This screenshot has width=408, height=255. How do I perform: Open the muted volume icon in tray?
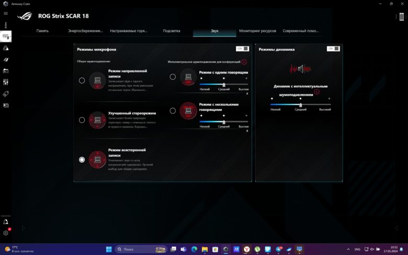point(372,249)
